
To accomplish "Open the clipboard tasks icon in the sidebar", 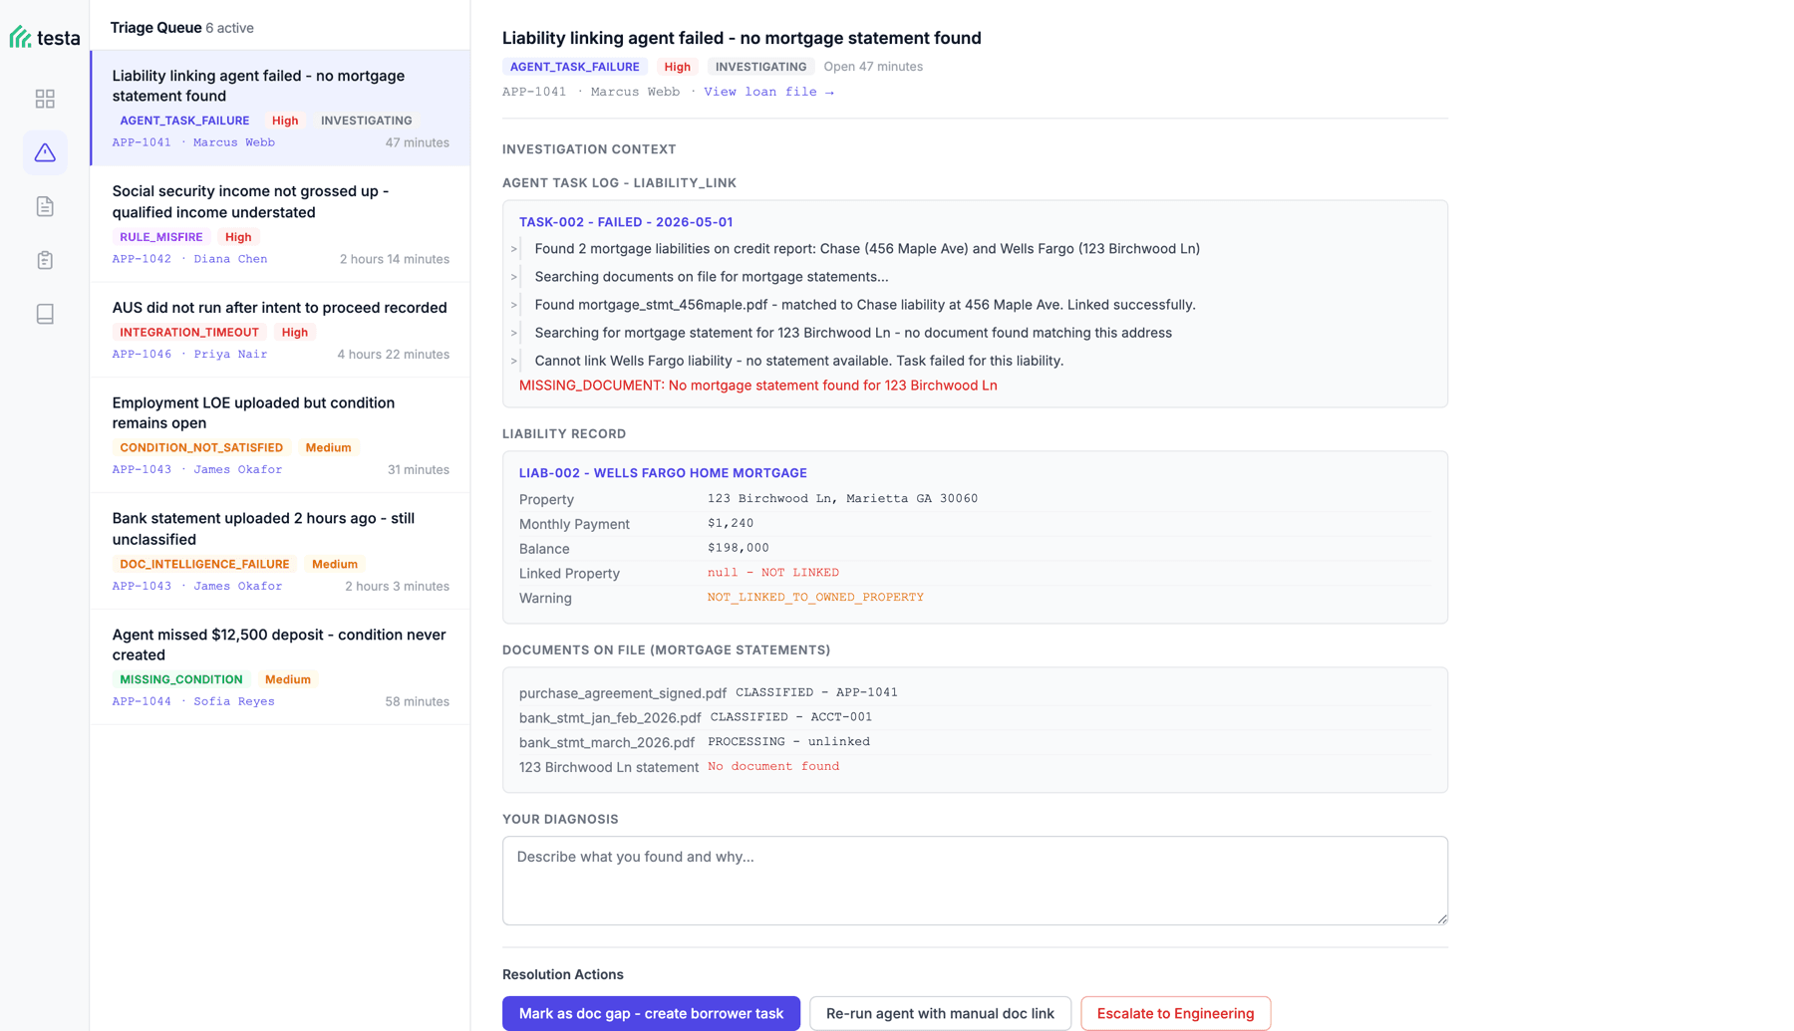I will pos(45,260).
